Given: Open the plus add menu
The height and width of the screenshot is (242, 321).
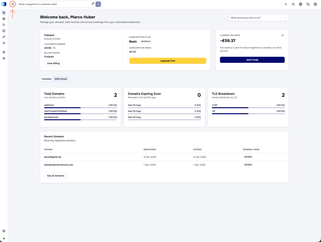Looking at the screenshot, I should [x=286, y=4].
